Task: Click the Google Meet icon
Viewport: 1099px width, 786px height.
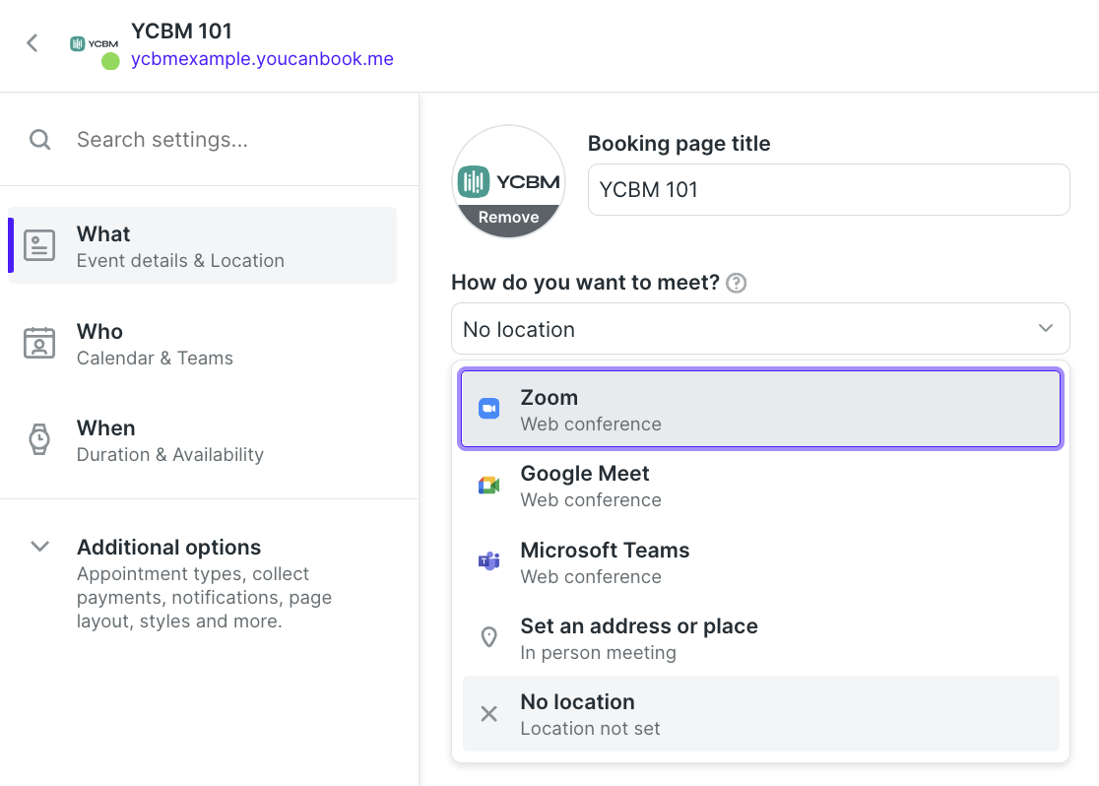Action: pos(489,486)
